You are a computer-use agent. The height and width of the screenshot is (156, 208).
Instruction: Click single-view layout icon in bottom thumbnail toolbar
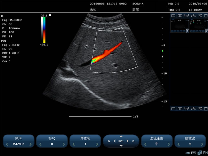173,109
